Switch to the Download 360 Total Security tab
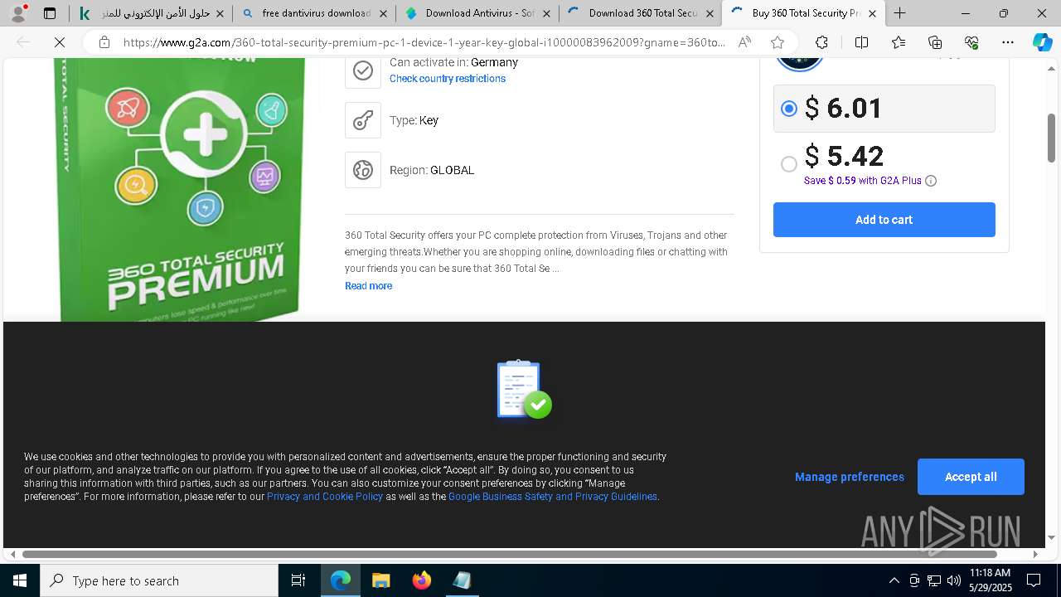1061x597 pixels. [640, 13]
